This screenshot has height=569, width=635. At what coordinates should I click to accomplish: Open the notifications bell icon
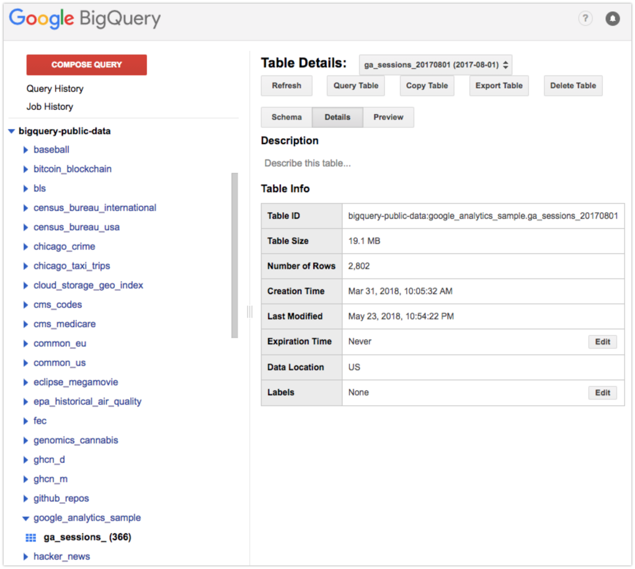(x=612, y=18)
